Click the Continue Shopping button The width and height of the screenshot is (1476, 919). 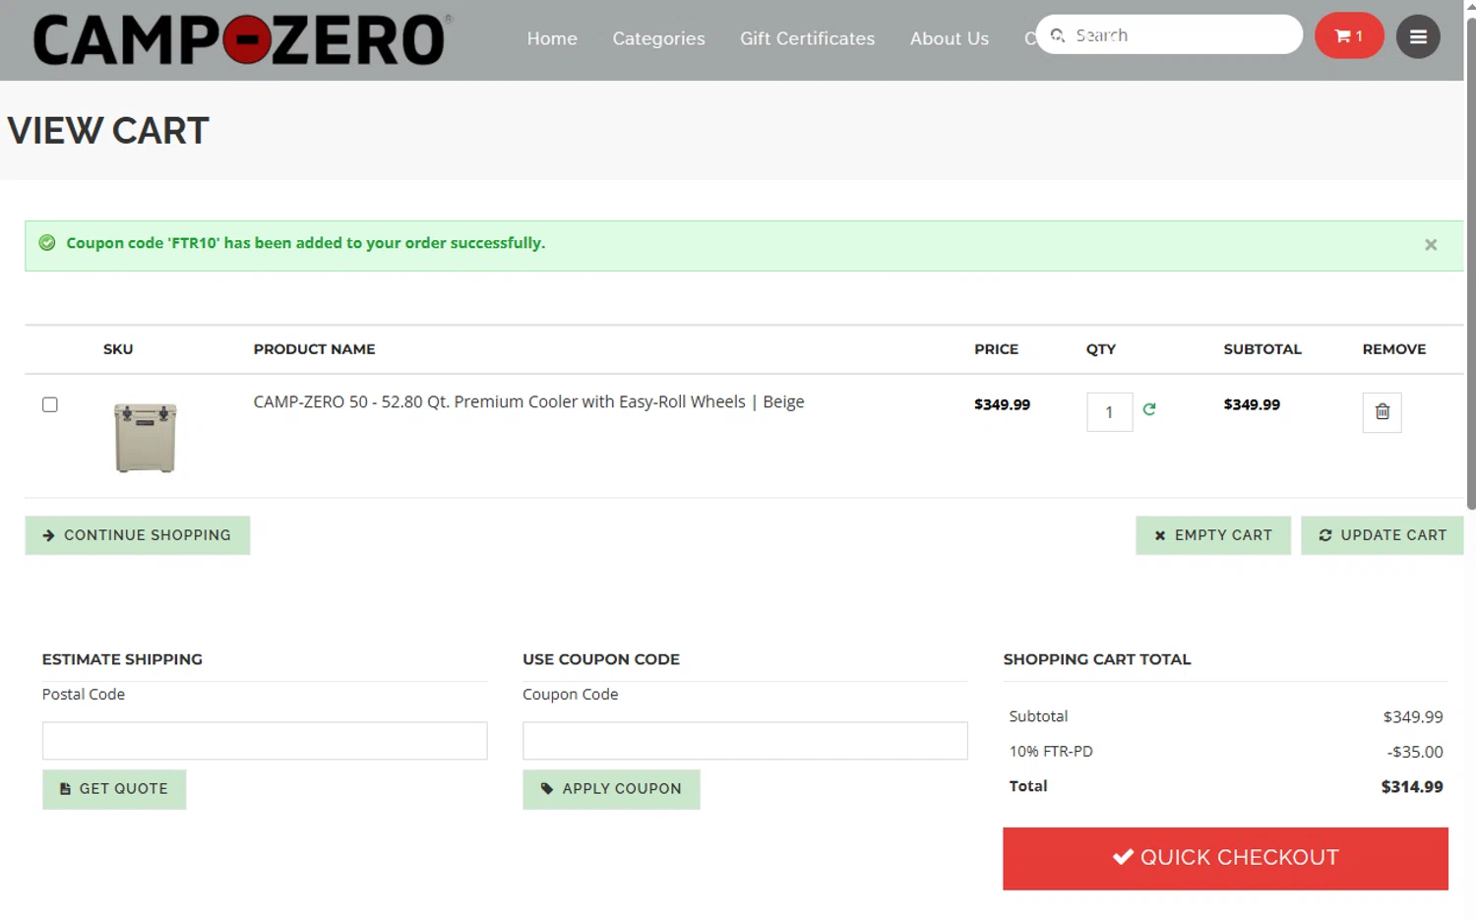138,535
